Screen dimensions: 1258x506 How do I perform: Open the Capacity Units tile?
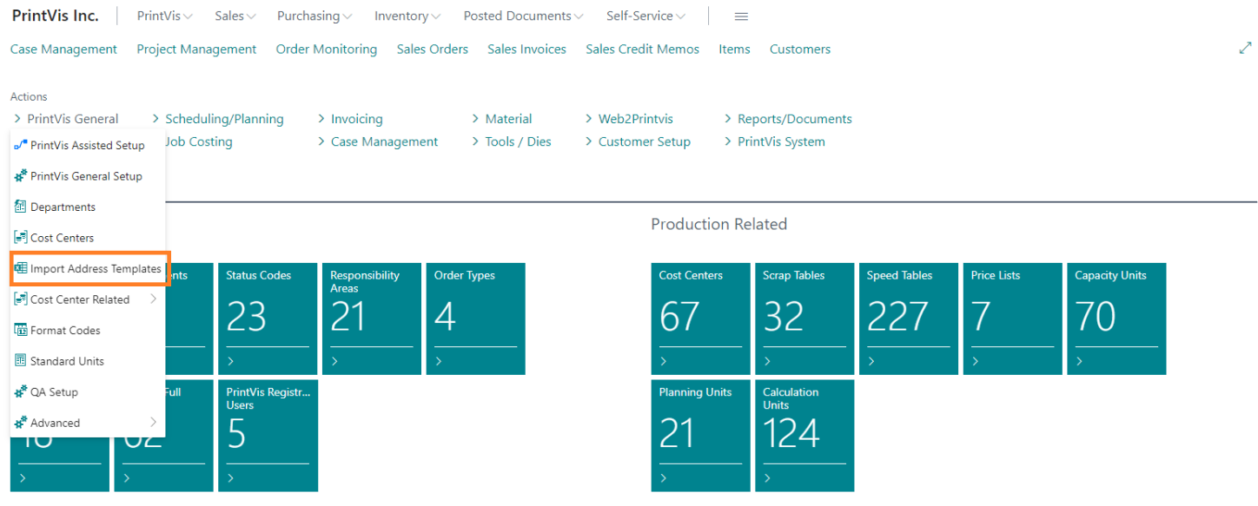(x=1116, y=319)
